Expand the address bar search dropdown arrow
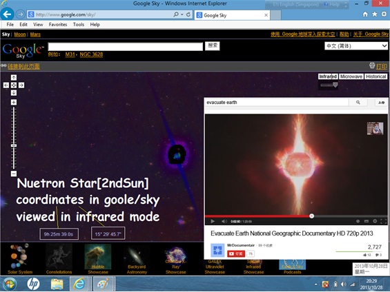Viewport: 390px width, 292px height. pyautogui.click(x=182, y=14)
